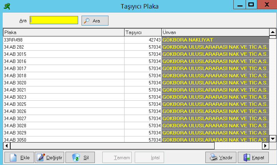Close the Taşıyıcı Plaka window

click(267, 5)
